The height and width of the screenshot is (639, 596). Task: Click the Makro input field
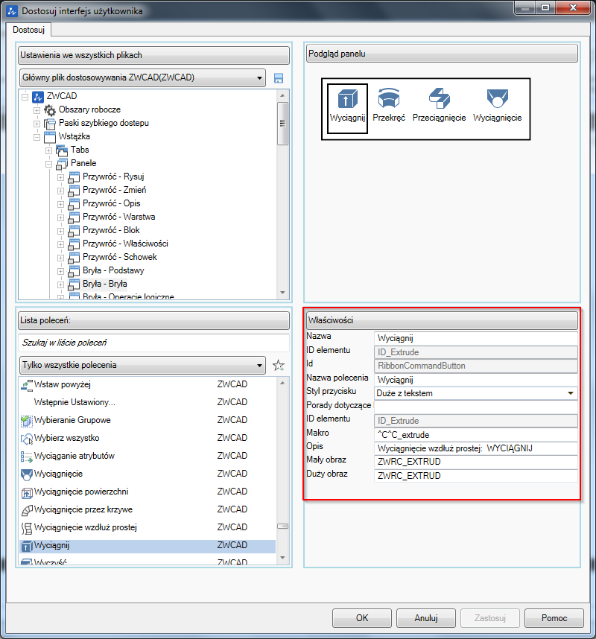[476, 434]
